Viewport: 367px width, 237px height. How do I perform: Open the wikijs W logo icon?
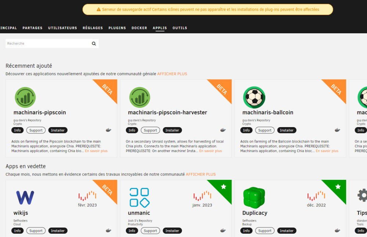click(25, 198)
